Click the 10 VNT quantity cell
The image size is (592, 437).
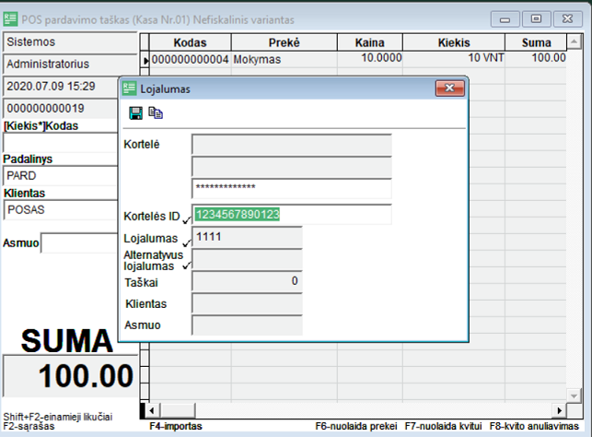[454, 59]
